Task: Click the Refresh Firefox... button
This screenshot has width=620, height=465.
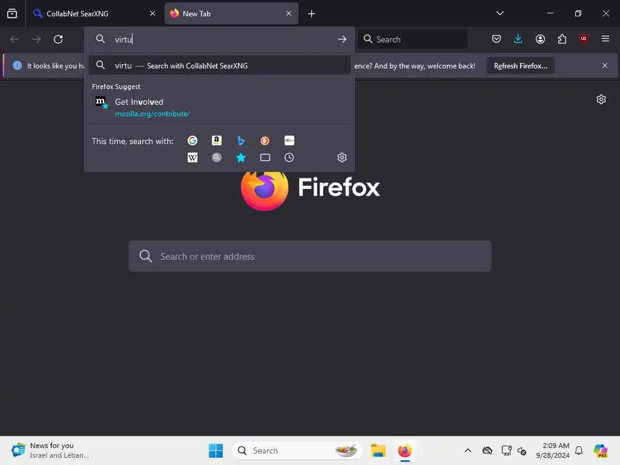Action: point(520,65)
